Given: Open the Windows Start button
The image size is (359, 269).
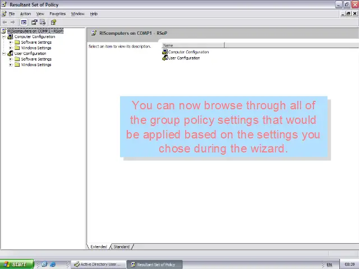Looking at the screenshot, I should coord(17,264).
